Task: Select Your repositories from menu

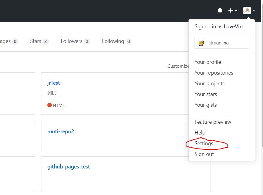Action: click(214, 73)
